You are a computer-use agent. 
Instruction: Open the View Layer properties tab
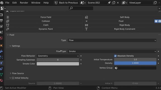pyautogui.click(x=2, y=26)
